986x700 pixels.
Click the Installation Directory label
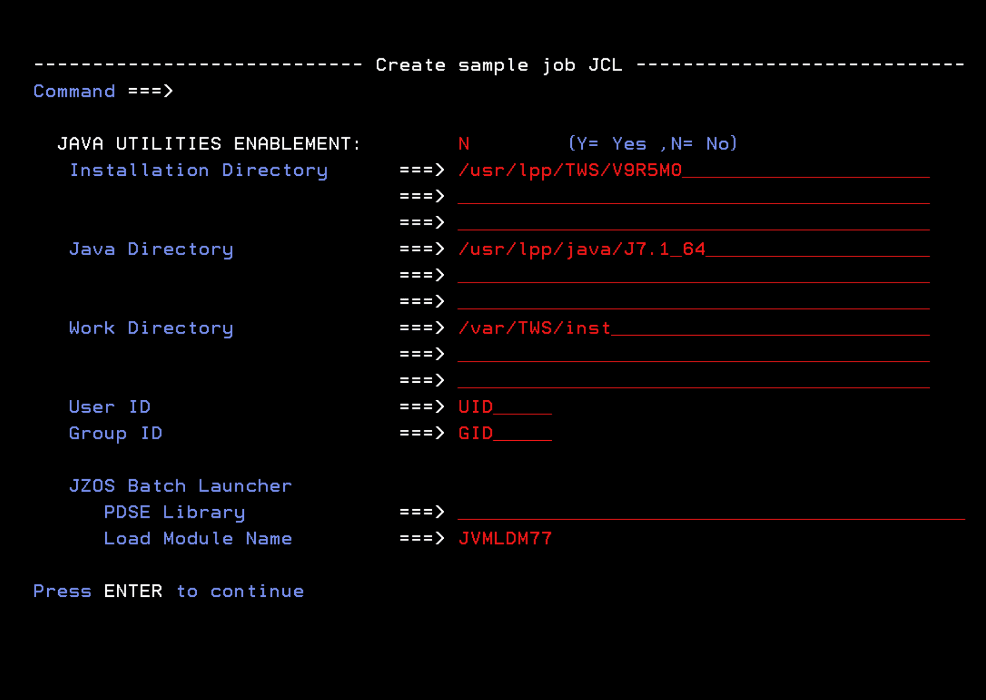point(199,170)
